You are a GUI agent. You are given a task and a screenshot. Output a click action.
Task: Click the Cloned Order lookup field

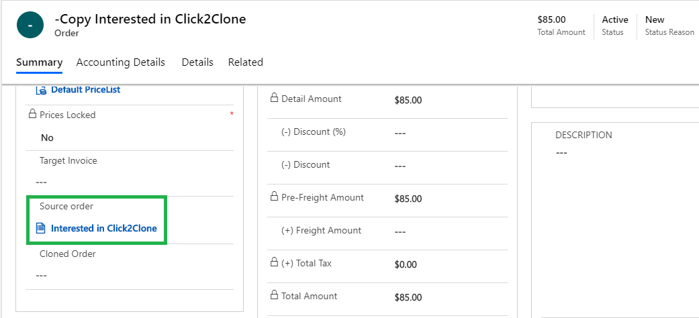click(128, 275)
